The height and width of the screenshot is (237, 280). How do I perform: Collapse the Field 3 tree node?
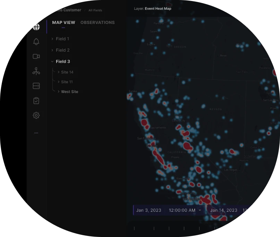tap(52, 61)
